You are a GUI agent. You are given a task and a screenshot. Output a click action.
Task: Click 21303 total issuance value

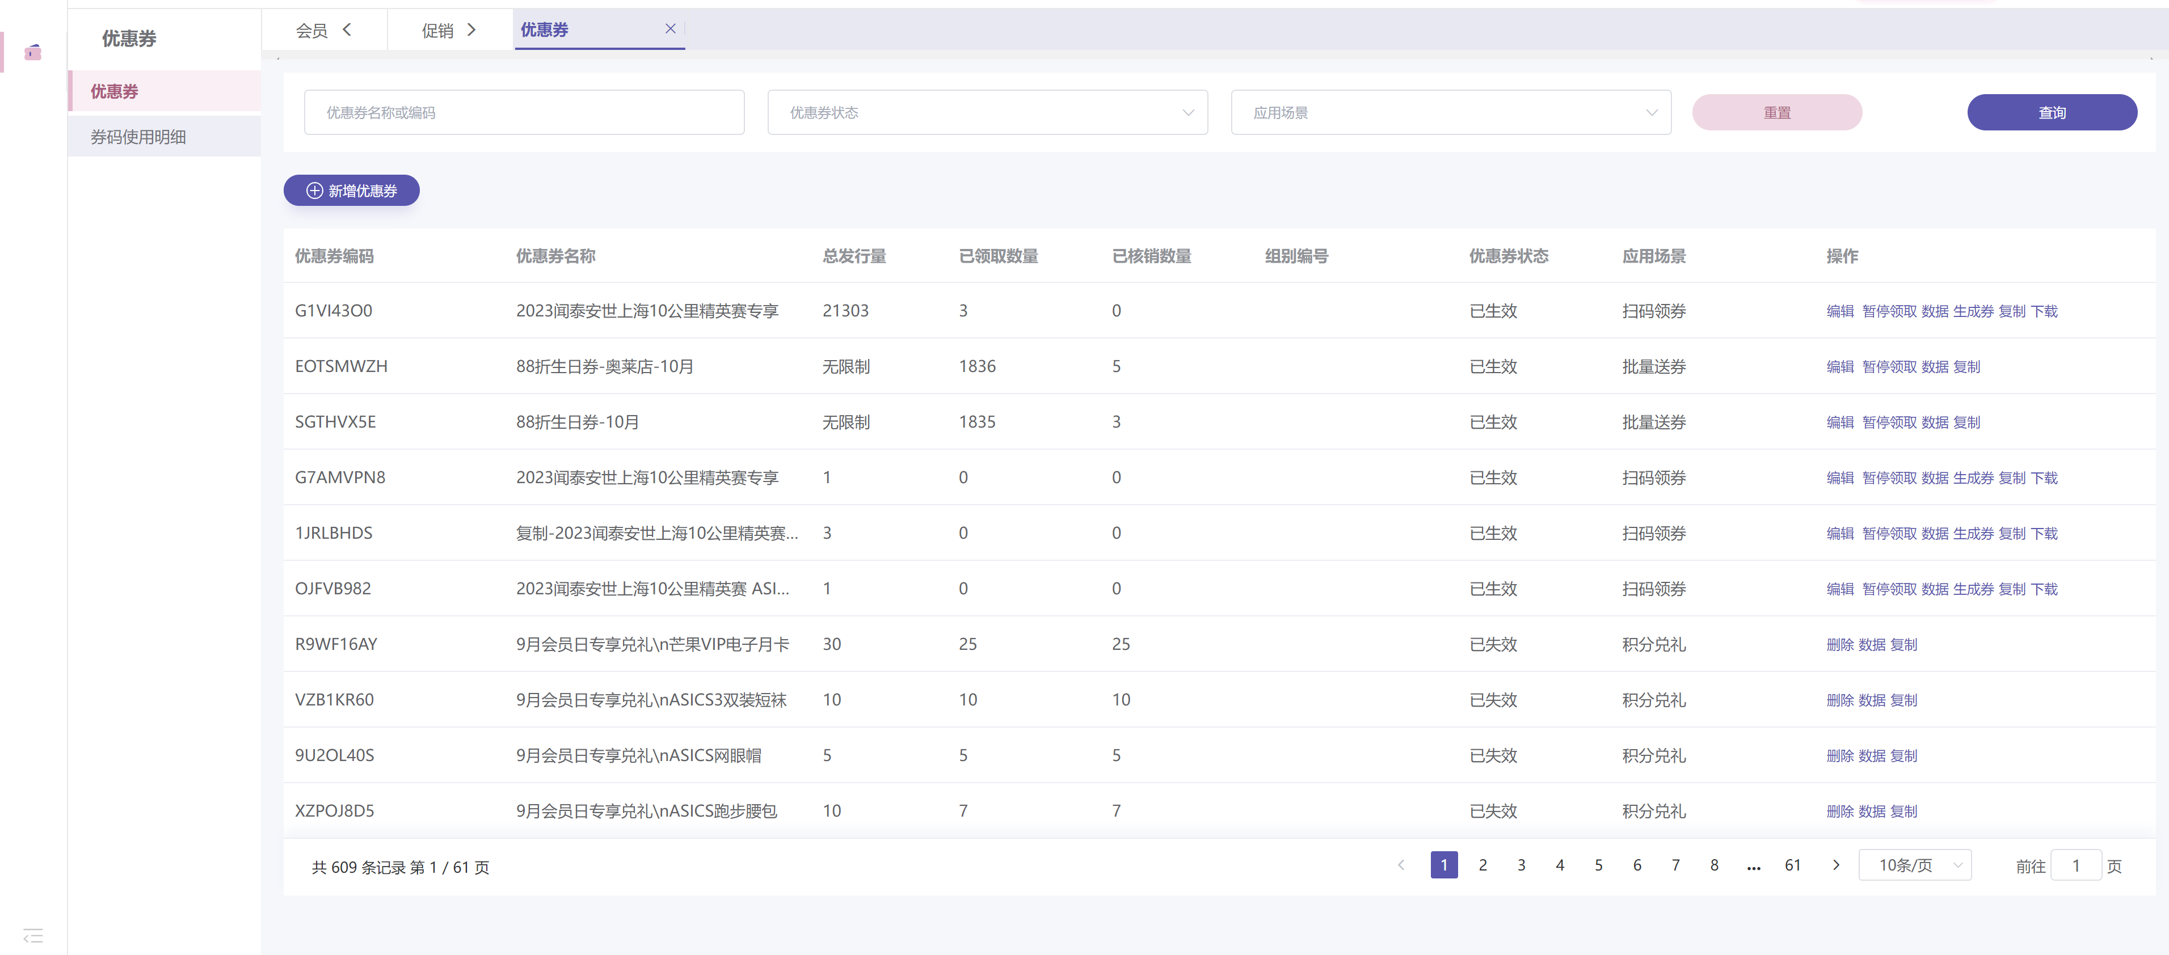point(845,310)
